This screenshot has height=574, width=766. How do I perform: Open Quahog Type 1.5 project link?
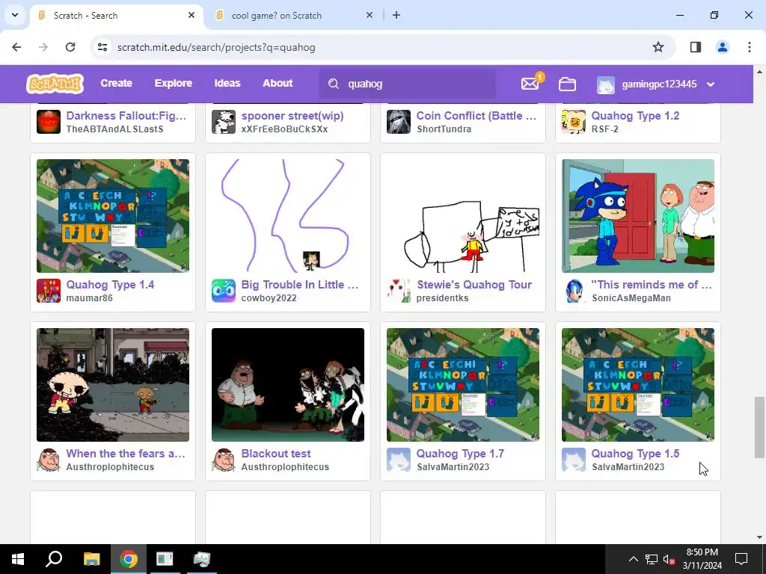(x=636, y=454)
